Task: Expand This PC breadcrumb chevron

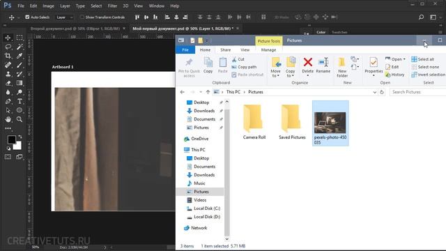Action: click(x=245, y=92)
